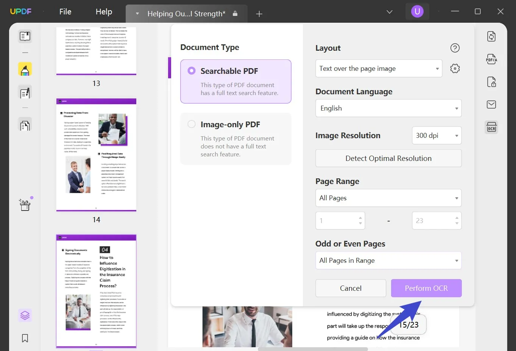Select the PDF/A conversion tool
This screenshot has width=516, height=351.
click(x=491, y=59)
